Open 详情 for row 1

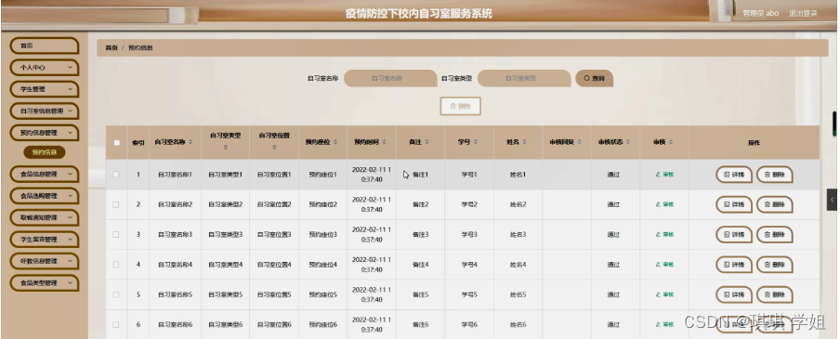point(734,175)
